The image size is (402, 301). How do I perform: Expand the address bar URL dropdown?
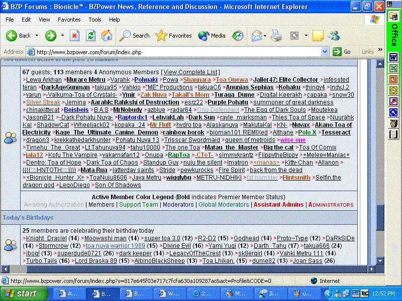325,52
